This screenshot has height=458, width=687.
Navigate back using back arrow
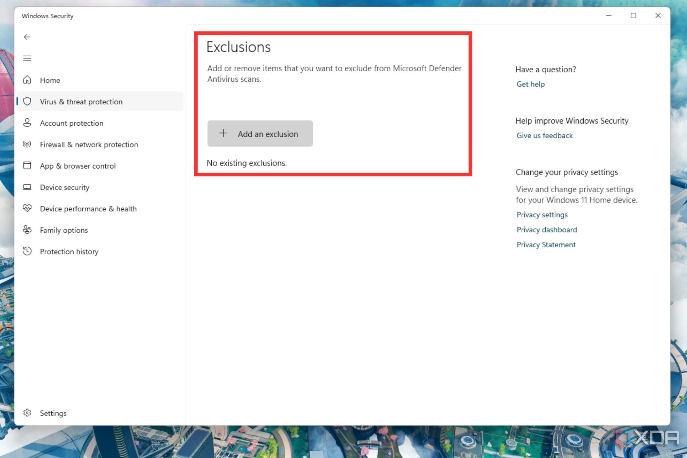click(27, 36)
